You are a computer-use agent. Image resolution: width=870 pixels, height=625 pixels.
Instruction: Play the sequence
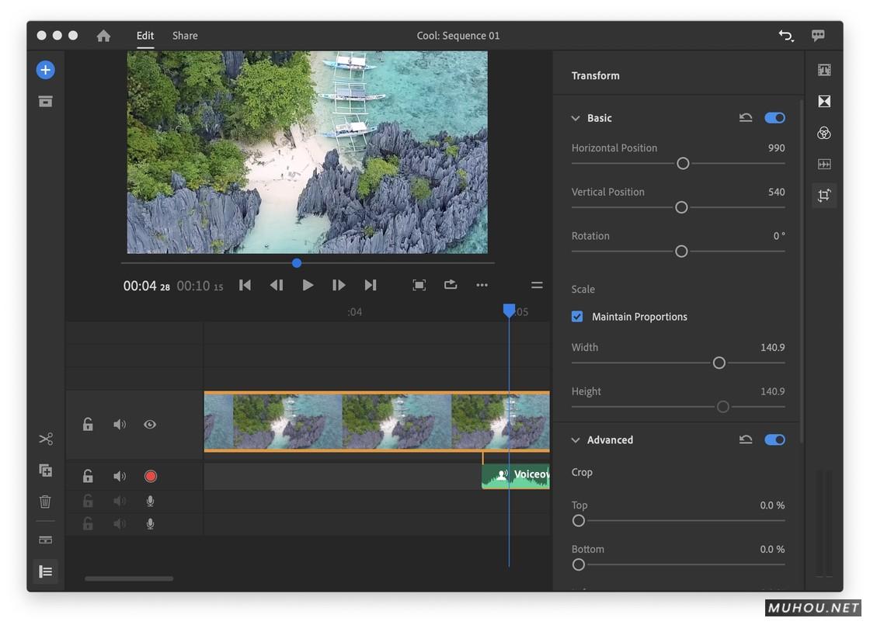tap(308, 285)
